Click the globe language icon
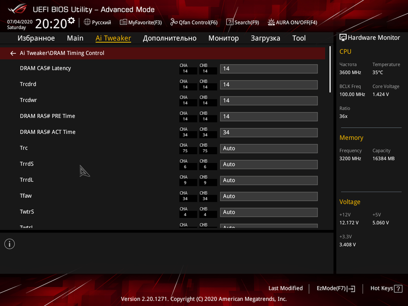 (x=87, y=22)
